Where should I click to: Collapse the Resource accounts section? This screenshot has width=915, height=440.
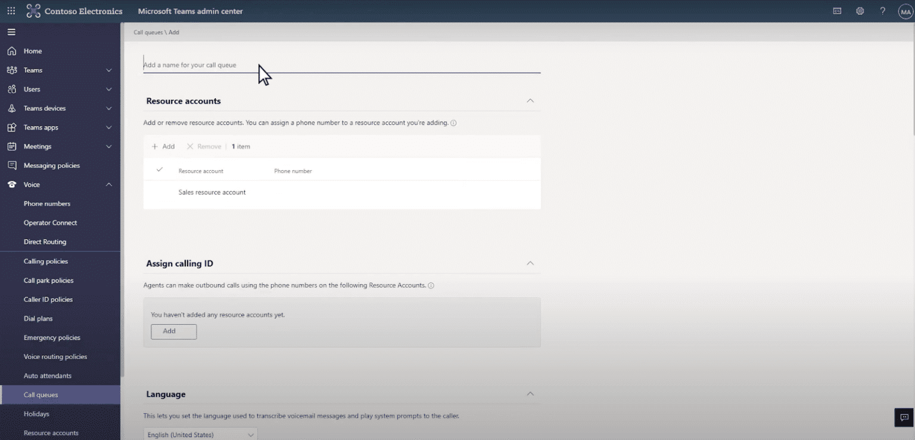[x=530, y=100]
